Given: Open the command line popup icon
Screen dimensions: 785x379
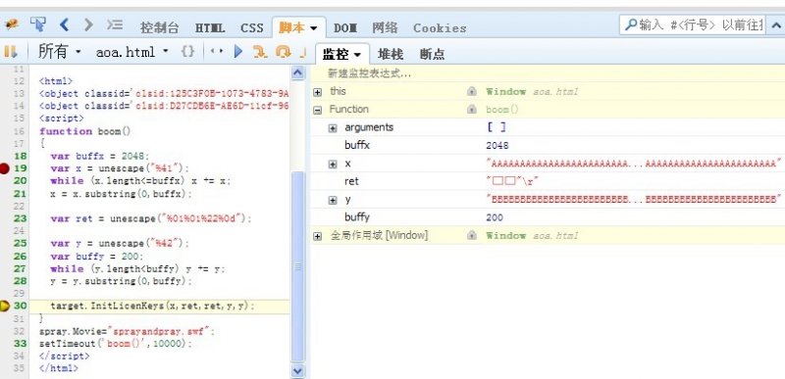Looking at the screenshot, I should [115, 24].
